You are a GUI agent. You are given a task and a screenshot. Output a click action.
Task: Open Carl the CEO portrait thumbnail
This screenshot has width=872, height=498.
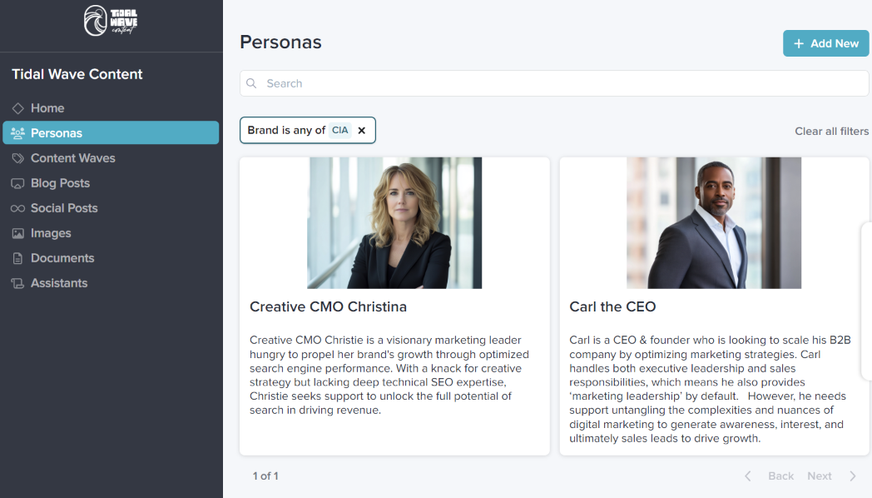[714, 223]
